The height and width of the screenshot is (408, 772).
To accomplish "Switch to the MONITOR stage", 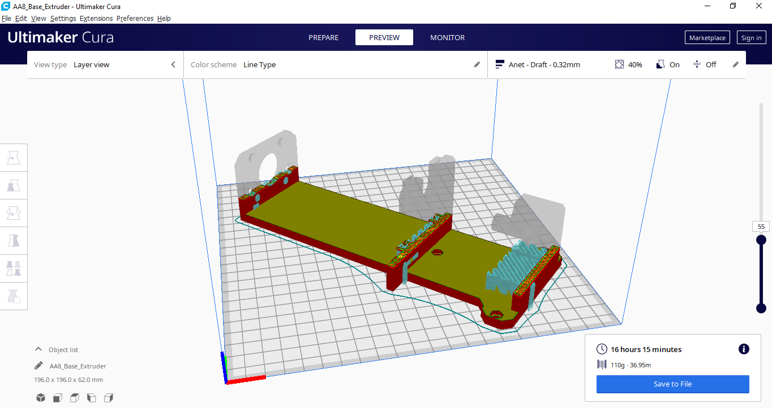I will pos(448,37).
